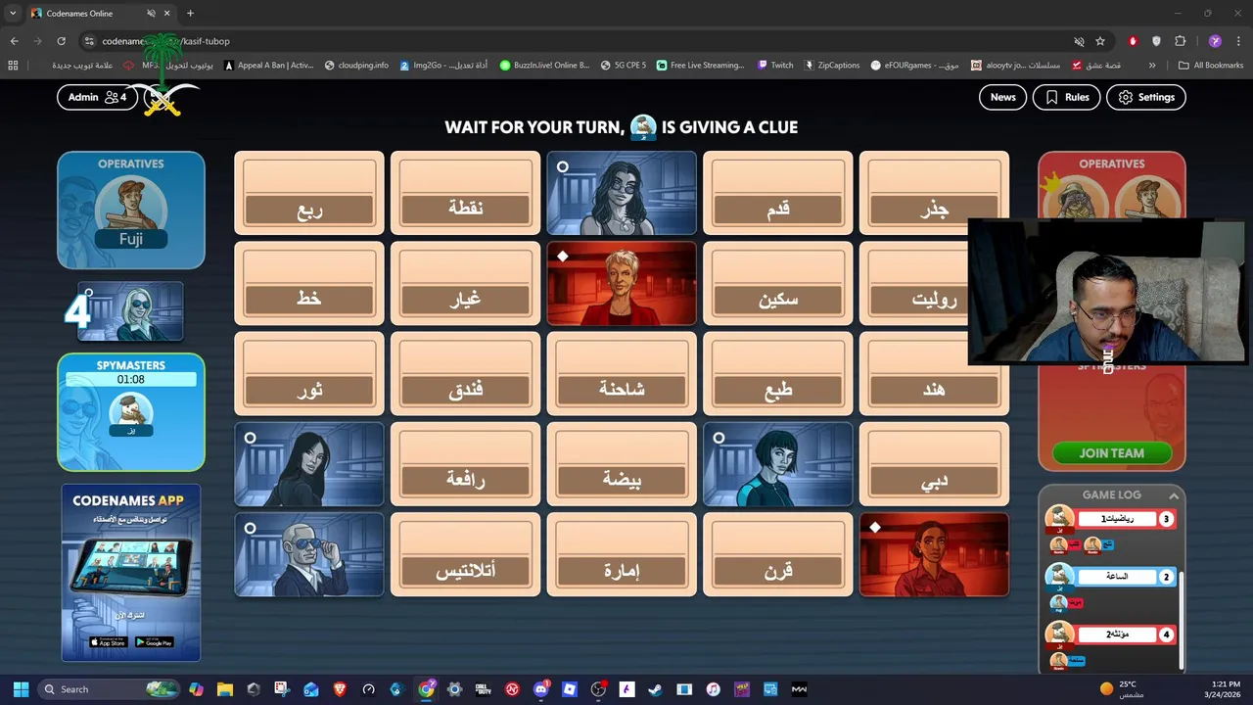Open the tab search dropdown arrow
Viewport: 1253px width, 705px height.
click(x=13, y=14)
